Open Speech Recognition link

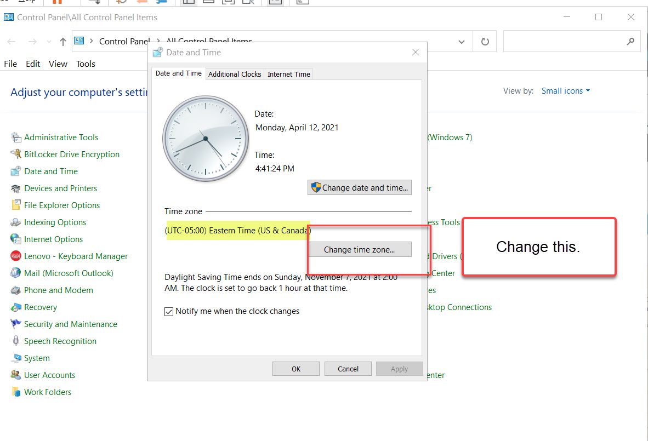click(x=60, y=341)
